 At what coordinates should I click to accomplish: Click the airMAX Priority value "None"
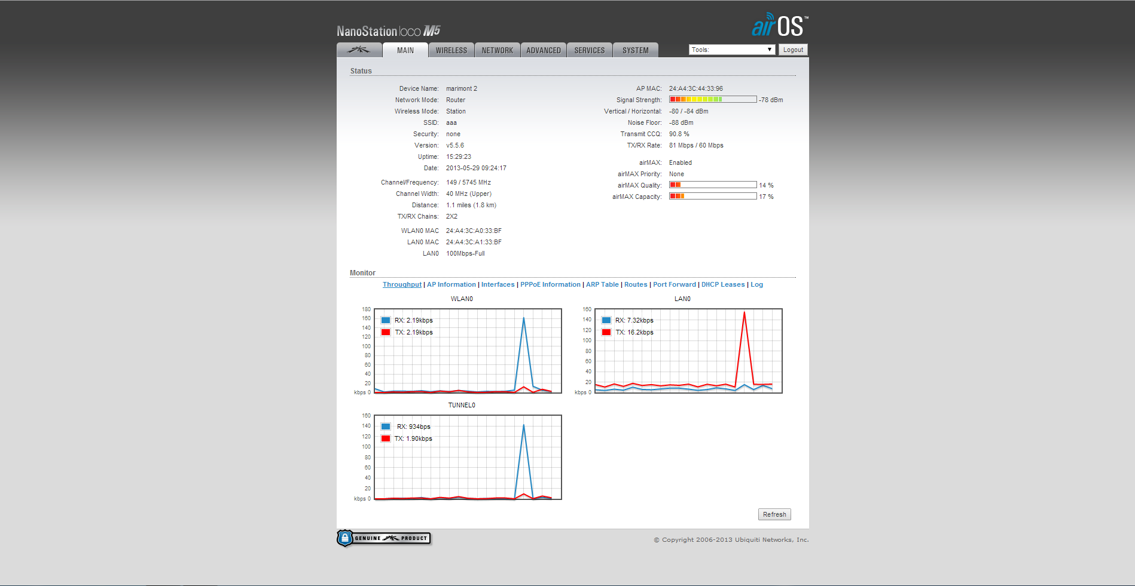[676, 174]
